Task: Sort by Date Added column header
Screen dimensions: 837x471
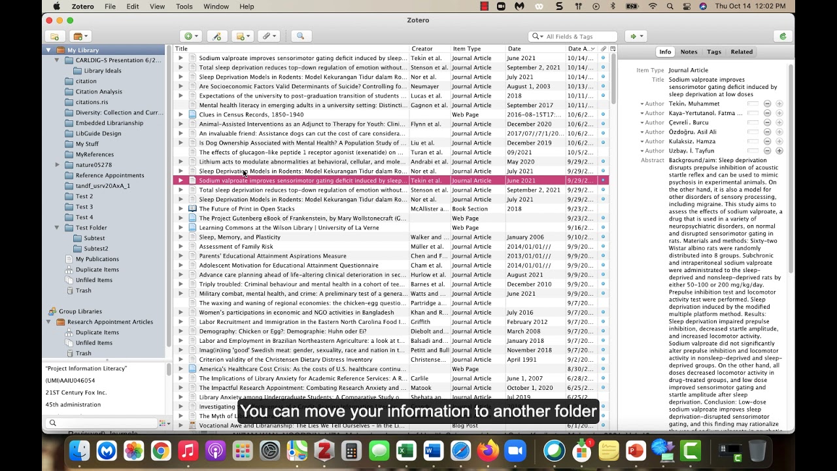Action: click(x=581, y=48)
